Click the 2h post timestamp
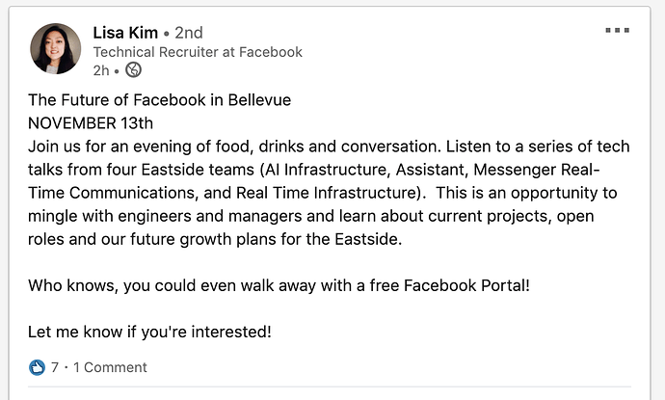The image size is (665, 400). [101, 70]
